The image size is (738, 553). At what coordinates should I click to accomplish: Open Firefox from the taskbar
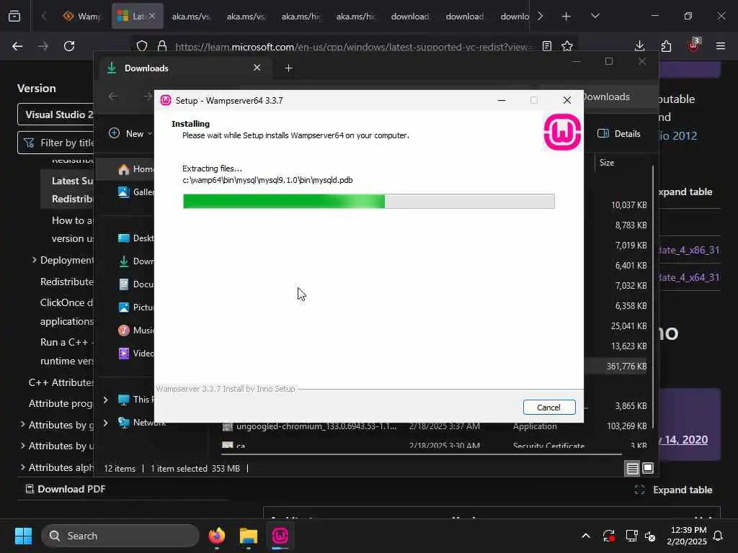click(x=217, y=536)
